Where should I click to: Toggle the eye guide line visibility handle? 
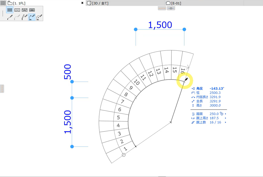171,8
